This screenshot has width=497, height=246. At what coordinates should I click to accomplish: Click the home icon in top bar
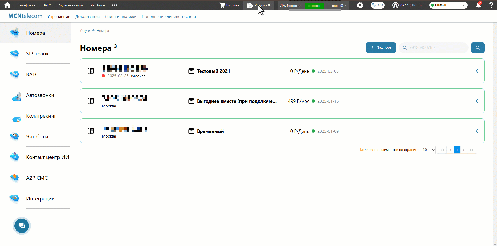(x=7, y=5)
